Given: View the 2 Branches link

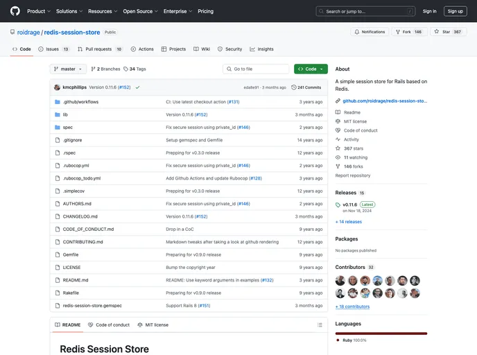Looking at the screenshot, I should (105, 69).
